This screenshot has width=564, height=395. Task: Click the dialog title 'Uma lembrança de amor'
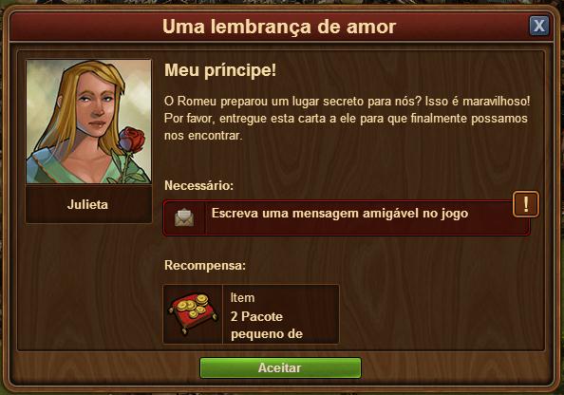pos(279,27)
